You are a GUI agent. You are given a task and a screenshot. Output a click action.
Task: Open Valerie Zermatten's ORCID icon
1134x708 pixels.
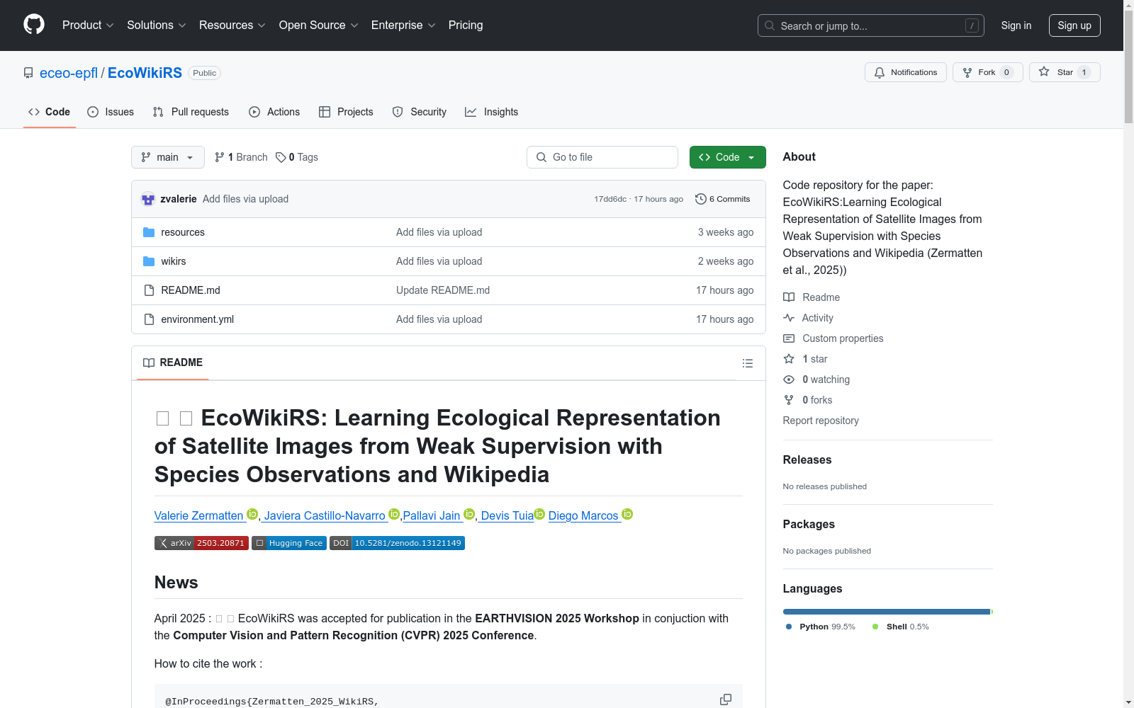tap(252, 514)
